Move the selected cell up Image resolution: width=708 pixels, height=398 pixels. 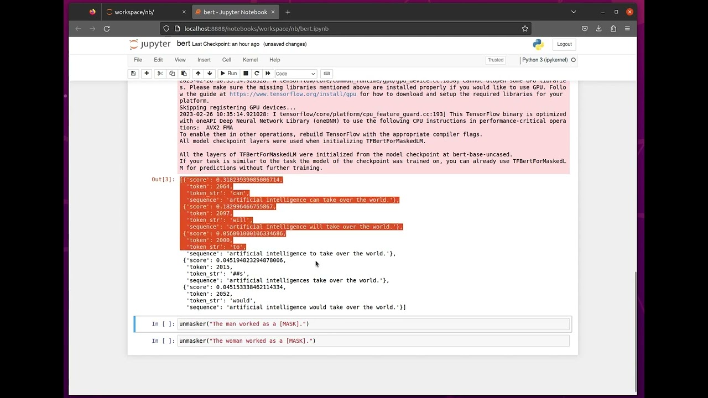coord(198,74)
